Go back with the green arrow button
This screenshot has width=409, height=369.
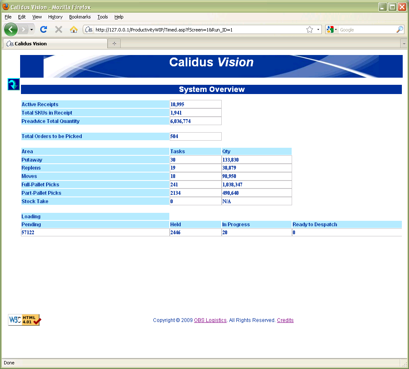point(11,29)
